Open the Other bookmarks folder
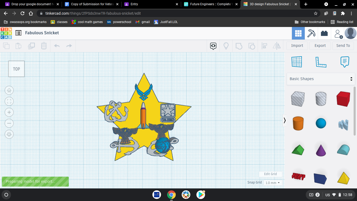The height and width of the screenshot is (201, 357). (310, 22)
